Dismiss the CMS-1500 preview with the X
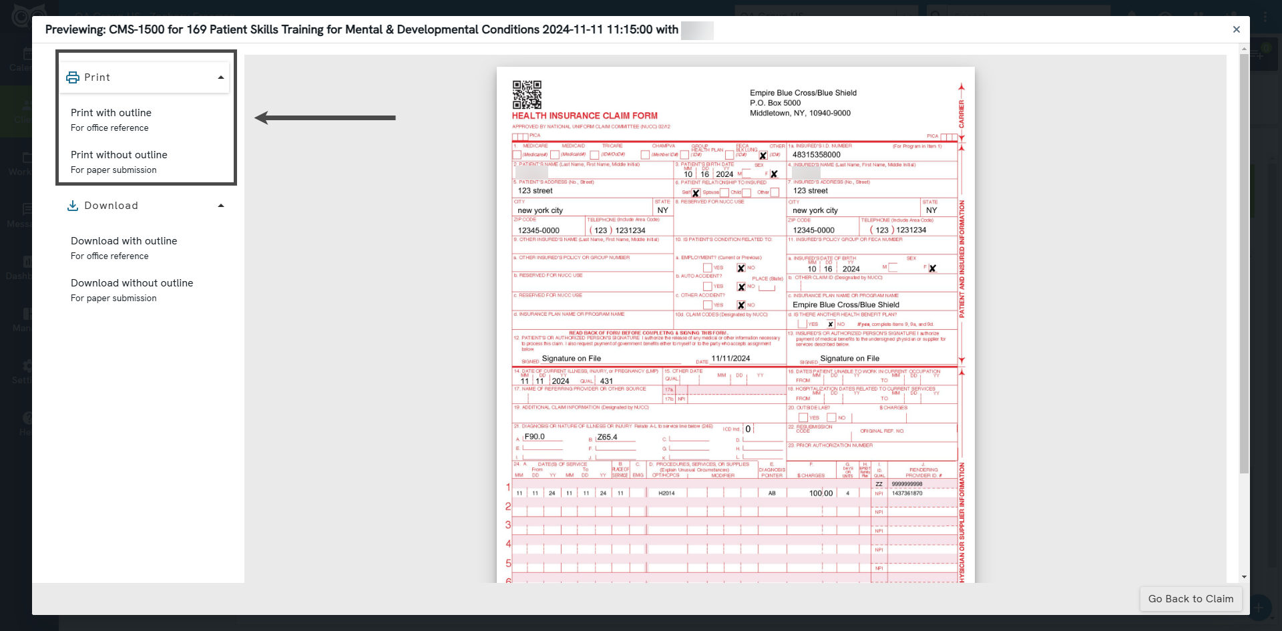1282x631 pixels. click(1237, 29)
